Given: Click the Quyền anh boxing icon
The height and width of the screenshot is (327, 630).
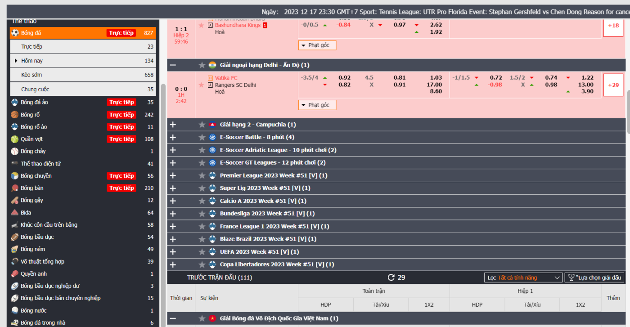Looking at the screenshot, I should click(15, 273).
